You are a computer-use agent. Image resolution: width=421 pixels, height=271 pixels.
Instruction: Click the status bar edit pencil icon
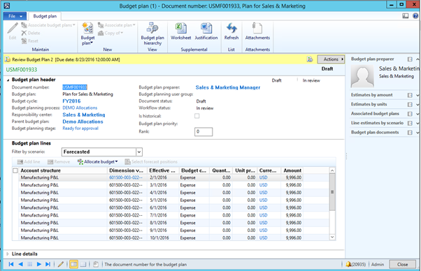click(61, 264)
